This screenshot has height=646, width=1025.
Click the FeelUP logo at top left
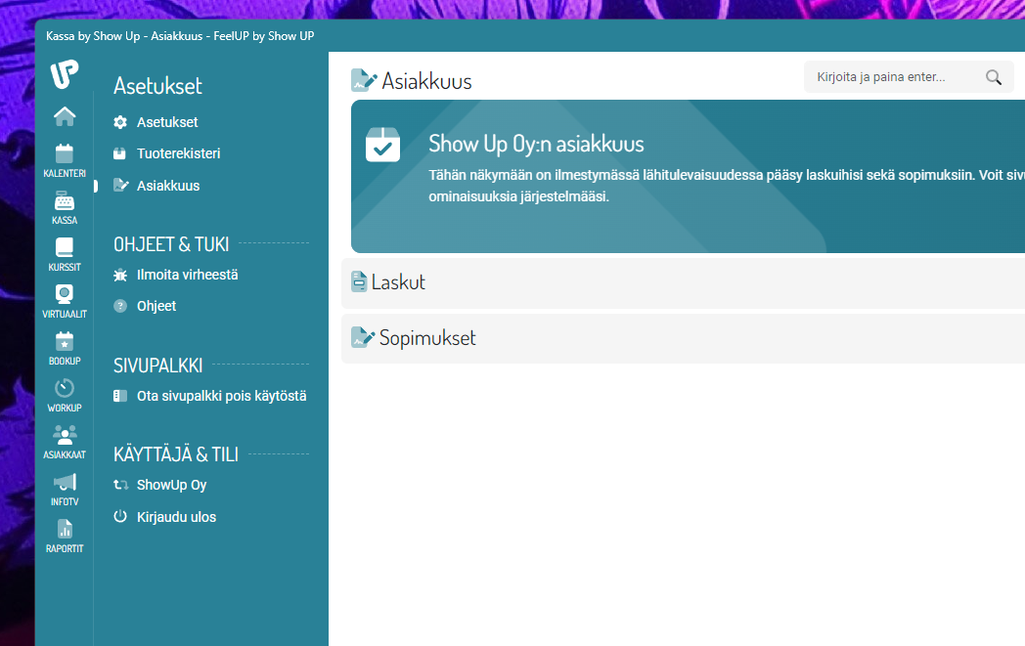click(x=65, y=74)
